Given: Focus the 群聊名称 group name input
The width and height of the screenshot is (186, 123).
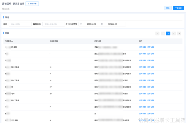Looking at the screenshot, I should point(53,24).
